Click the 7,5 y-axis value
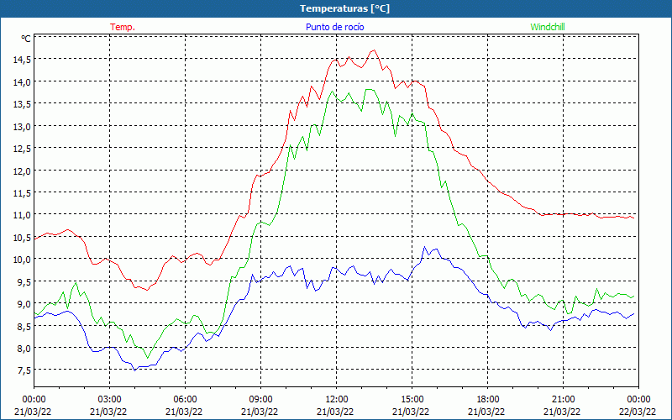This screenshot has width=672, height=420. pos(24,370)
